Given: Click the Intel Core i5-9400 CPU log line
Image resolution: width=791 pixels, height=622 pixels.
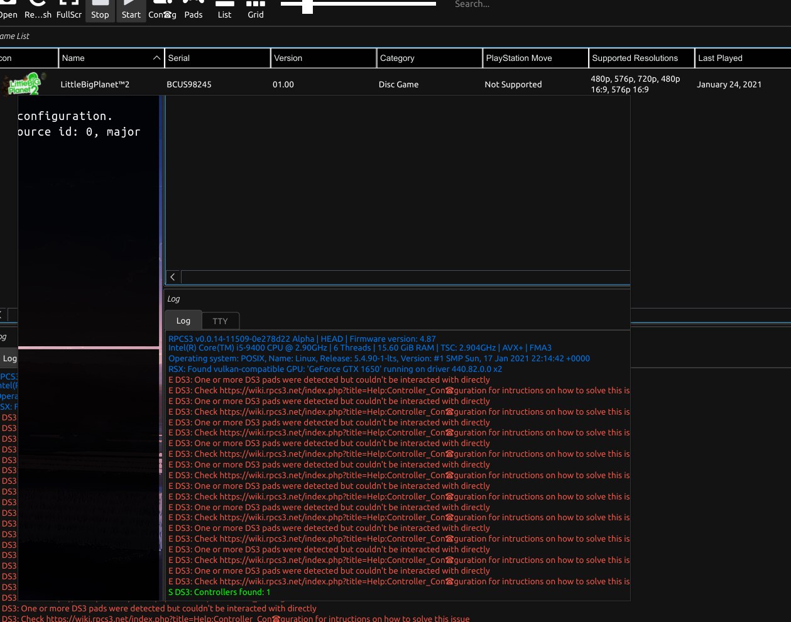Looking at the screenshot, I should coord(360,347).
